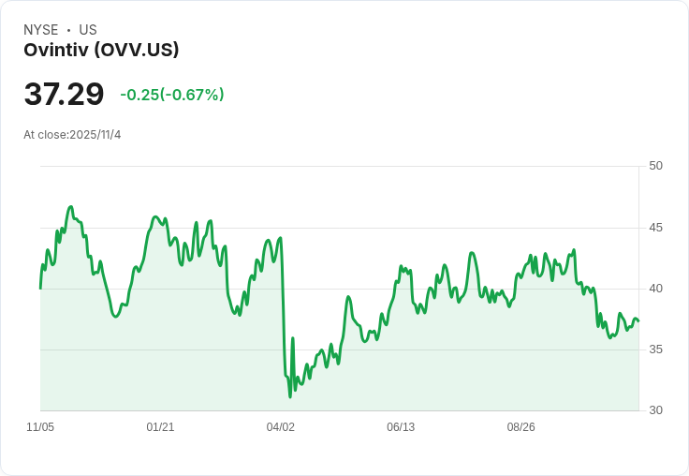Viewport: 689px width, 476px height.
Task: Select the 37.29 closing price
Action: [x=64, y=94]
